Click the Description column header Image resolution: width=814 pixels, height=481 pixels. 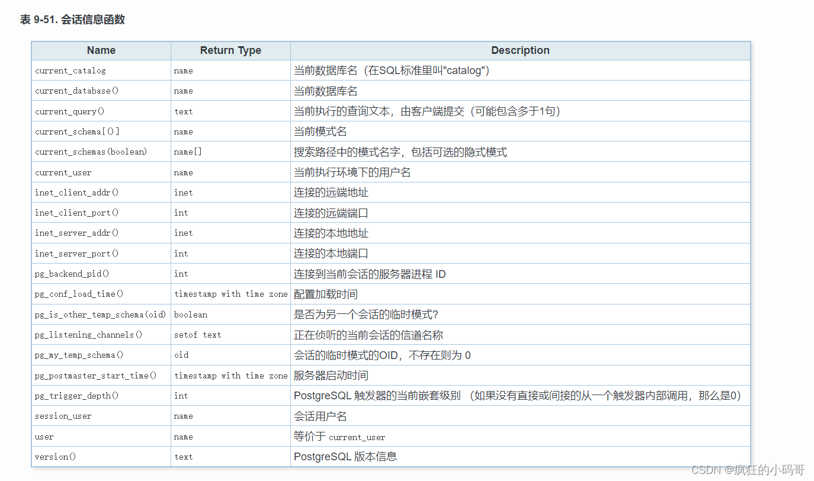[520, 50]
